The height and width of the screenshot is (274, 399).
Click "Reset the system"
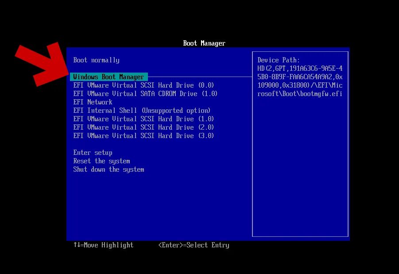(x=101, y=161)
